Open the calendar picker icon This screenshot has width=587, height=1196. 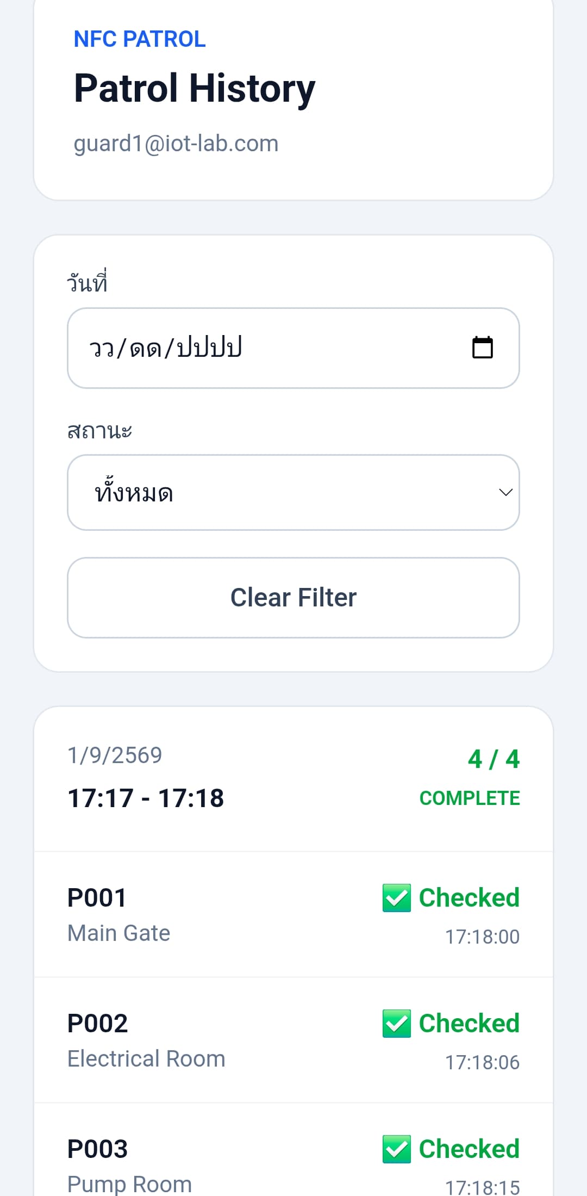pyautogui.click(x=482, y=348)
